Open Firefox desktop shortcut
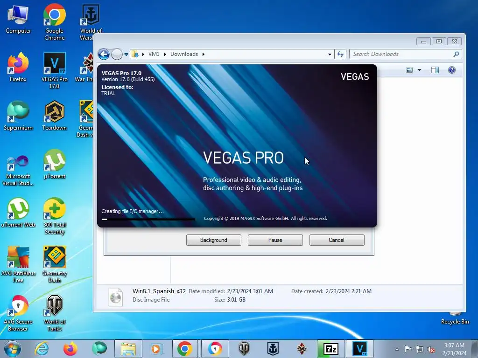478x358 pixels. click(x=18, y=67)
